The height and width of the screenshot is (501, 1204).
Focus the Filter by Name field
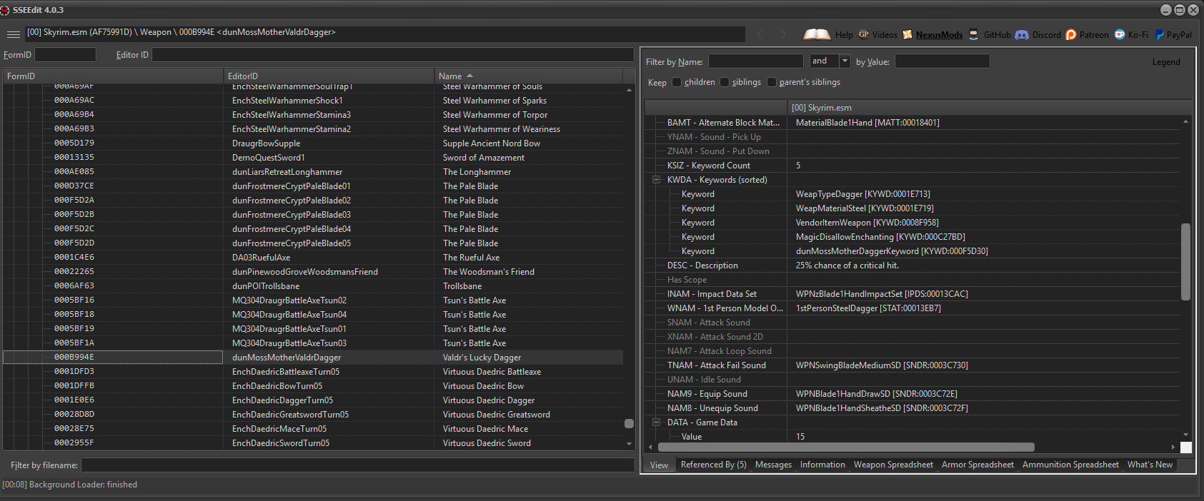coord(755,61)
